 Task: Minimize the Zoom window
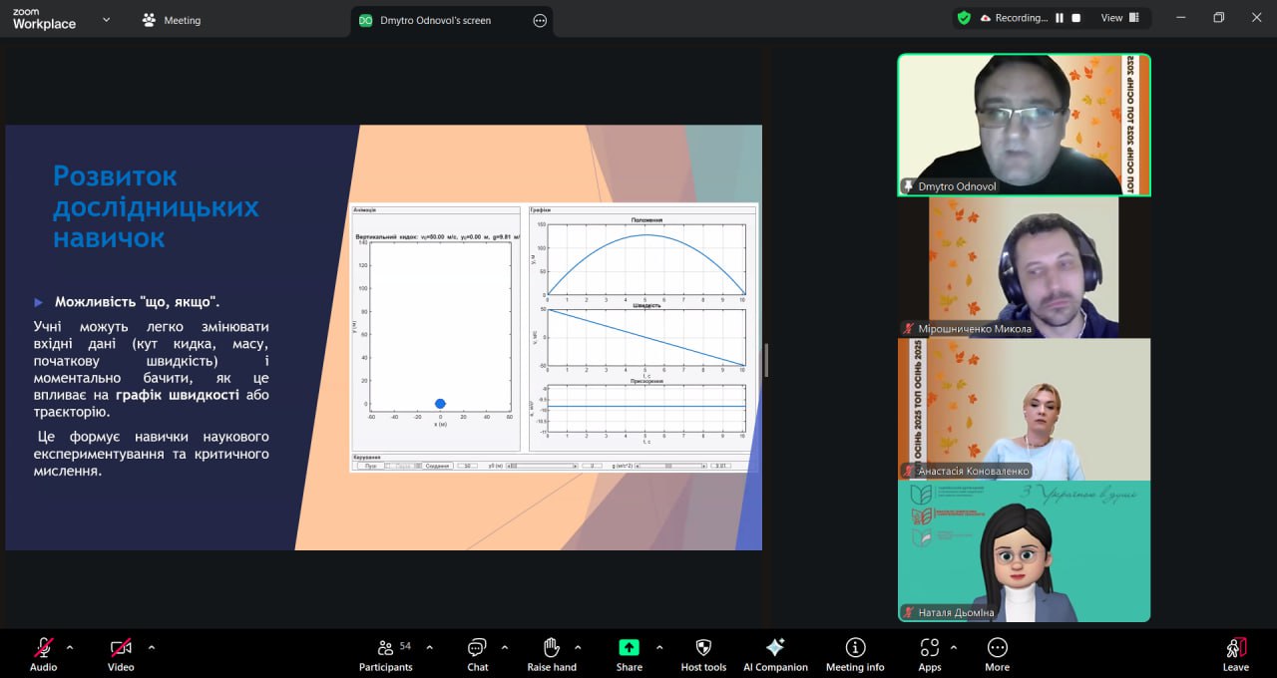(1180, 18)
